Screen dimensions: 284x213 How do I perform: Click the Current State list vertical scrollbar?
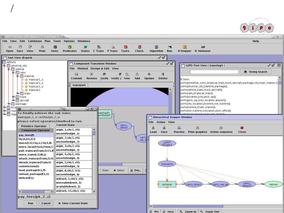[x=94, y=160]
